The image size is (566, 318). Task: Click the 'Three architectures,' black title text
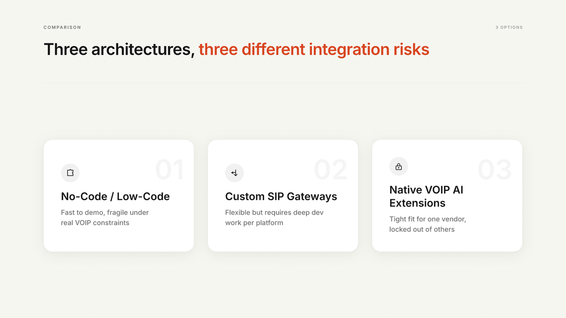119,49
